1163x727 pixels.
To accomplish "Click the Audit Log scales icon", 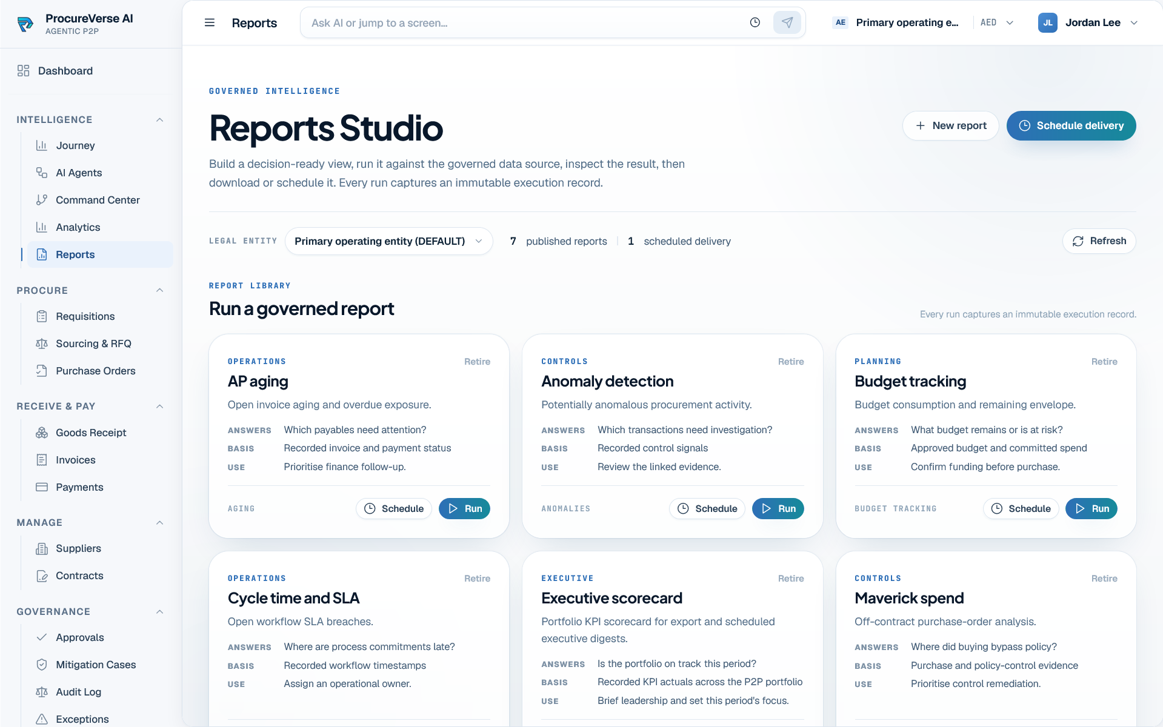I will [x=42, y=692].
